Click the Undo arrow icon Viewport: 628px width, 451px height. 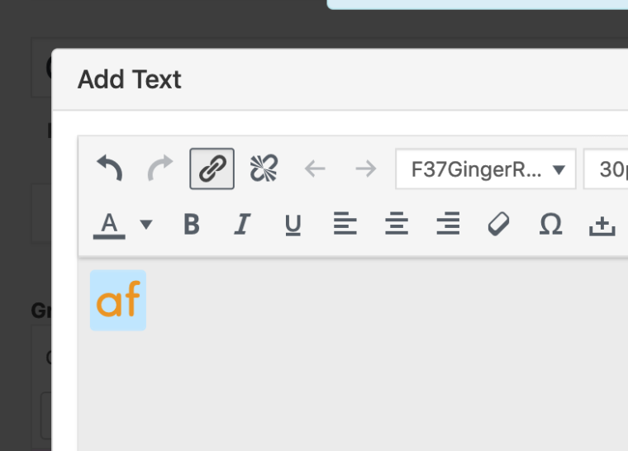109,168
